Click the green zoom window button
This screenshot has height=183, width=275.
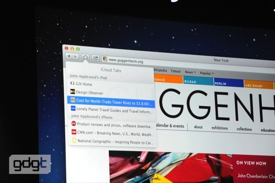coord(78,49)
